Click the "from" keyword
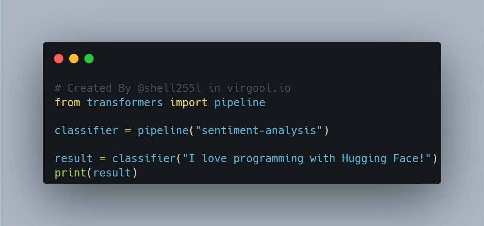 (x=67, y=102)
